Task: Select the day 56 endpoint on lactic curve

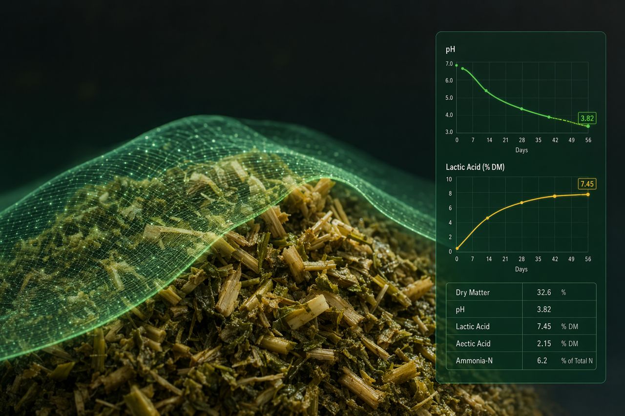Action: click(x=588, y=195)
